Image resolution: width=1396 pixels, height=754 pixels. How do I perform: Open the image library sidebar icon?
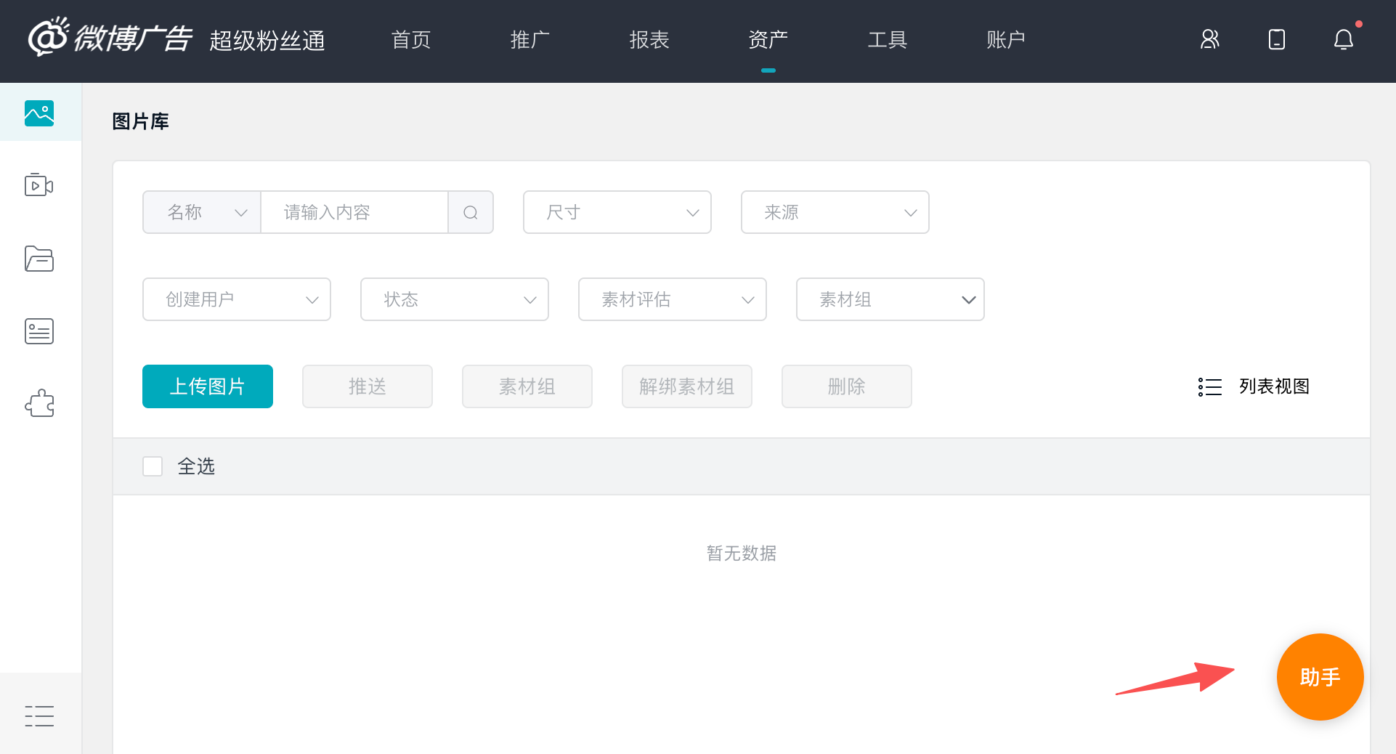[39, 113]
